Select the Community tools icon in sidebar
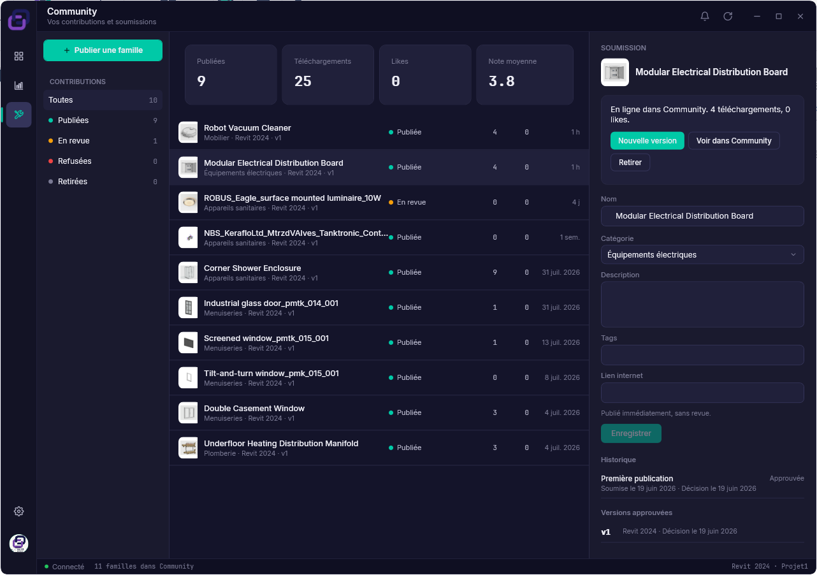The image size is (817, 575). pyautogui.click(x=18, y=115)
